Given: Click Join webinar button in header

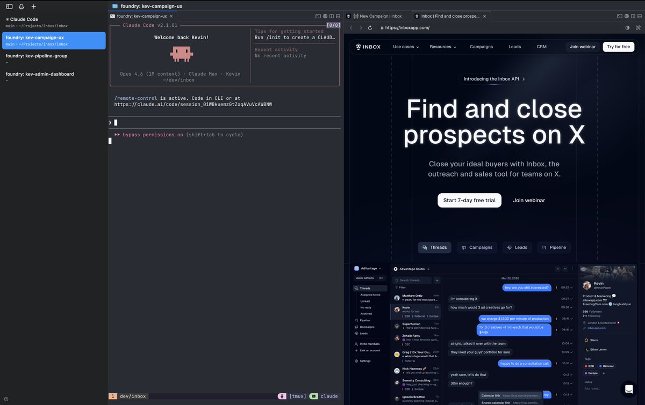Looking at the screenshot, I should tap(583, 47).
